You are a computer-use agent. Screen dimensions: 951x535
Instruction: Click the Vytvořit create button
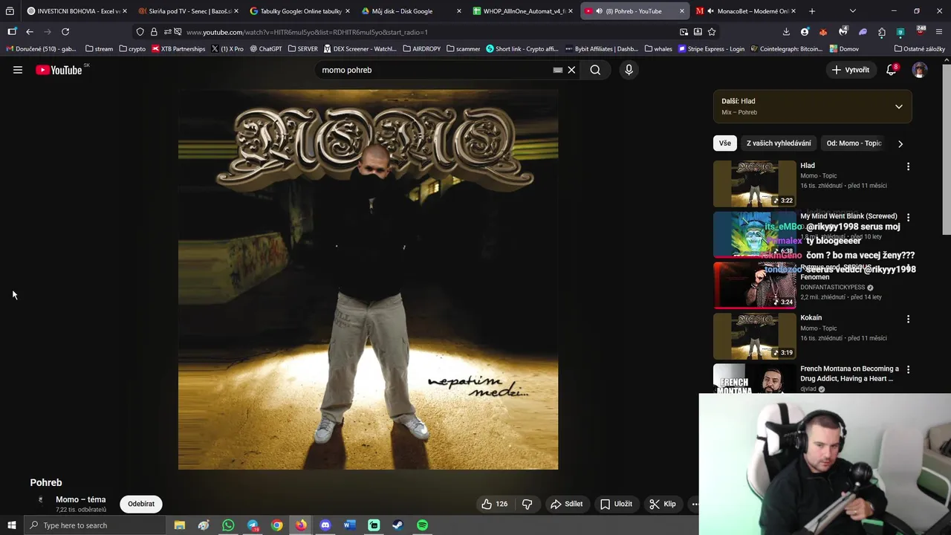[850, 70]
